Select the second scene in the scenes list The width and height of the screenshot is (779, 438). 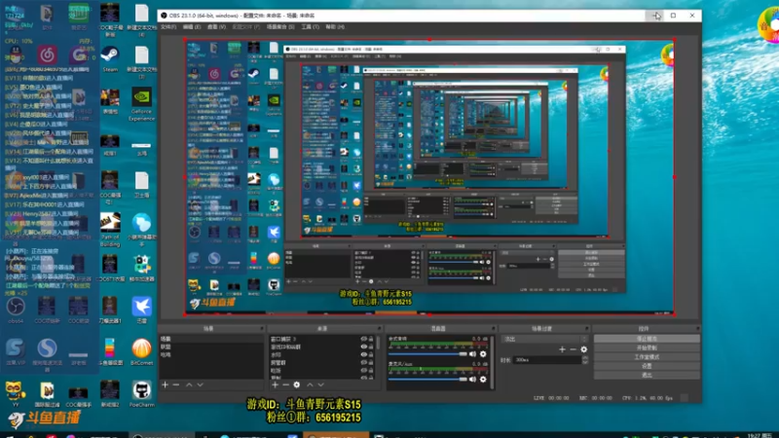click(211, 347)
